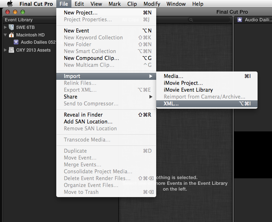Expand the OXY 2013 Assets drive
272x222 pixels.
[5, 50]
